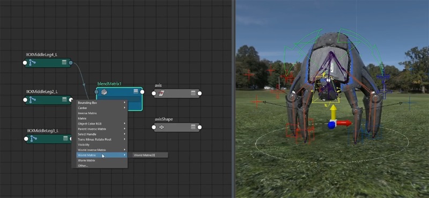The image size is (429, 198).
Task: Click the axisShape node label
Action: pyautogui.click(x=164, y=119)
